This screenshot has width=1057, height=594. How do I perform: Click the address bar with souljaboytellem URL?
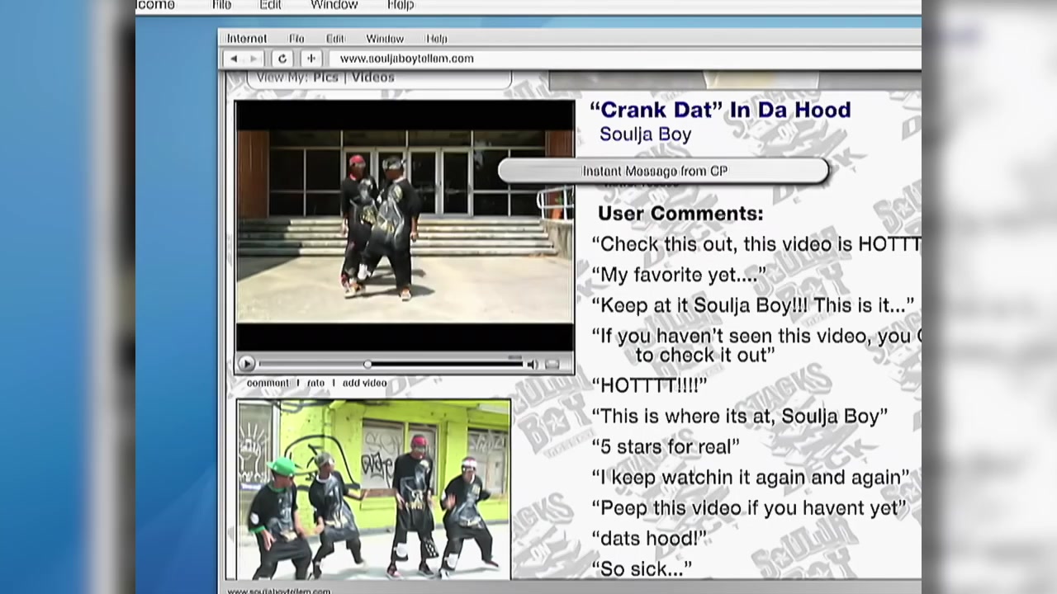(625, 59)
